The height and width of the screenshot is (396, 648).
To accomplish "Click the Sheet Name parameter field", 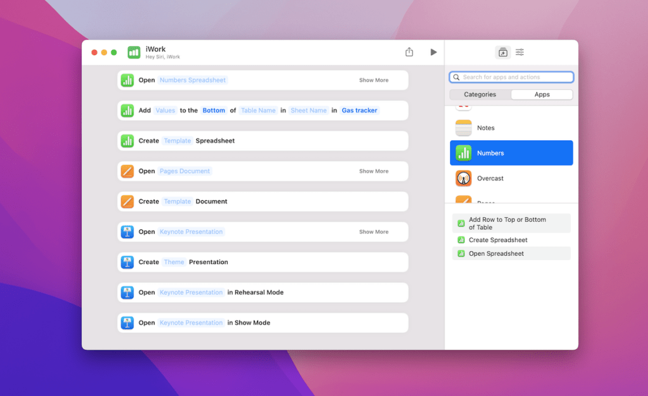I will click(309, 111).
